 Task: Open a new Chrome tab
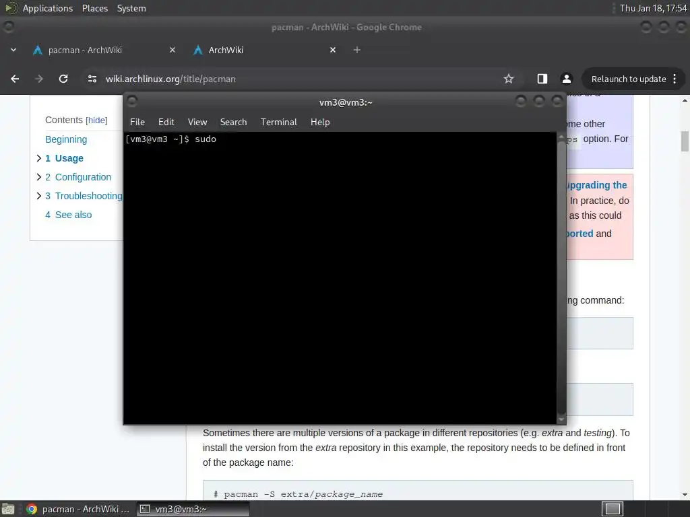click(357, 50)
